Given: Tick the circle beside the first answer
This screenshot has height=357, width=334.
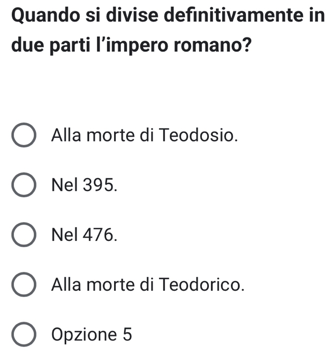Looking at the screenshot, I should (24, 136).
